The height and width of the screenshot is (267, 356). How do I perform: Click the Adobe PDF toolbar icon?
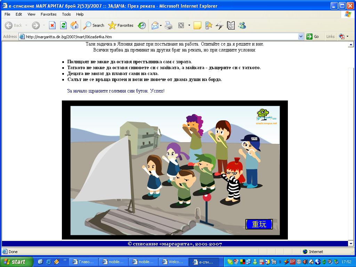342,36
